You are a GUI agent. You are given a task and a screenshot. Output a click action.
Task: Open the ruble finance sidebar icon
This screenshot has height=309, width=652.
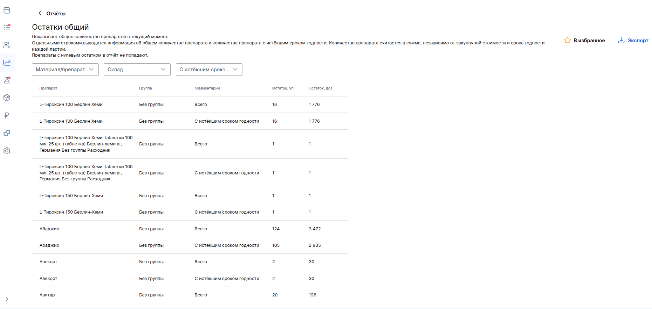(7, 115)
